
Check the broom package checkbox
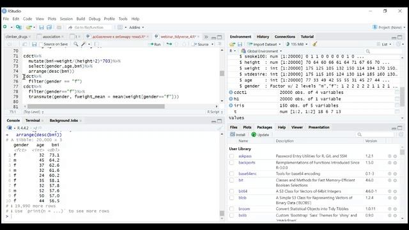[231, 209]
